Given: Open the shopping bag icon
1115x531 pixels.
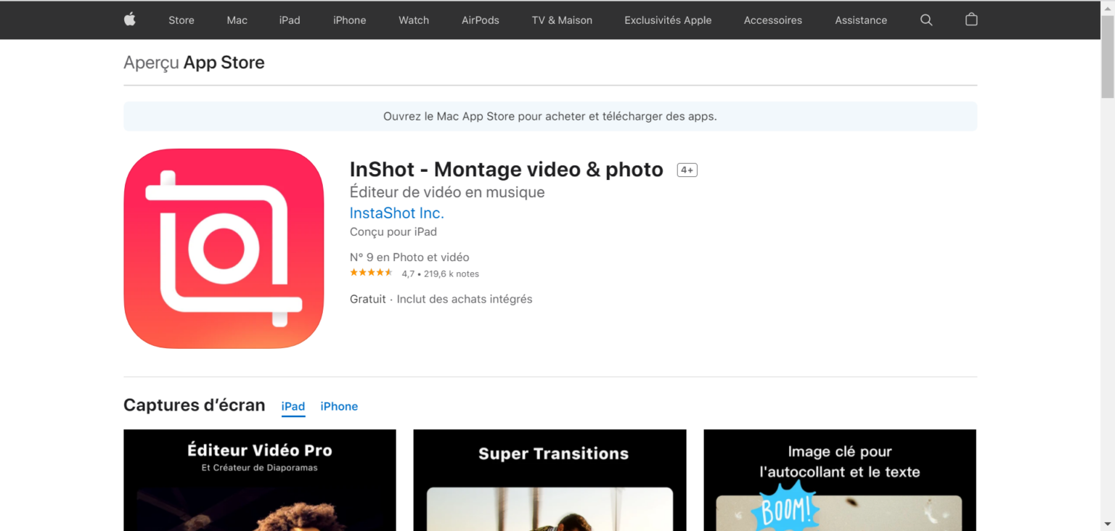Looking at the screenshot, I should [971, 20].
